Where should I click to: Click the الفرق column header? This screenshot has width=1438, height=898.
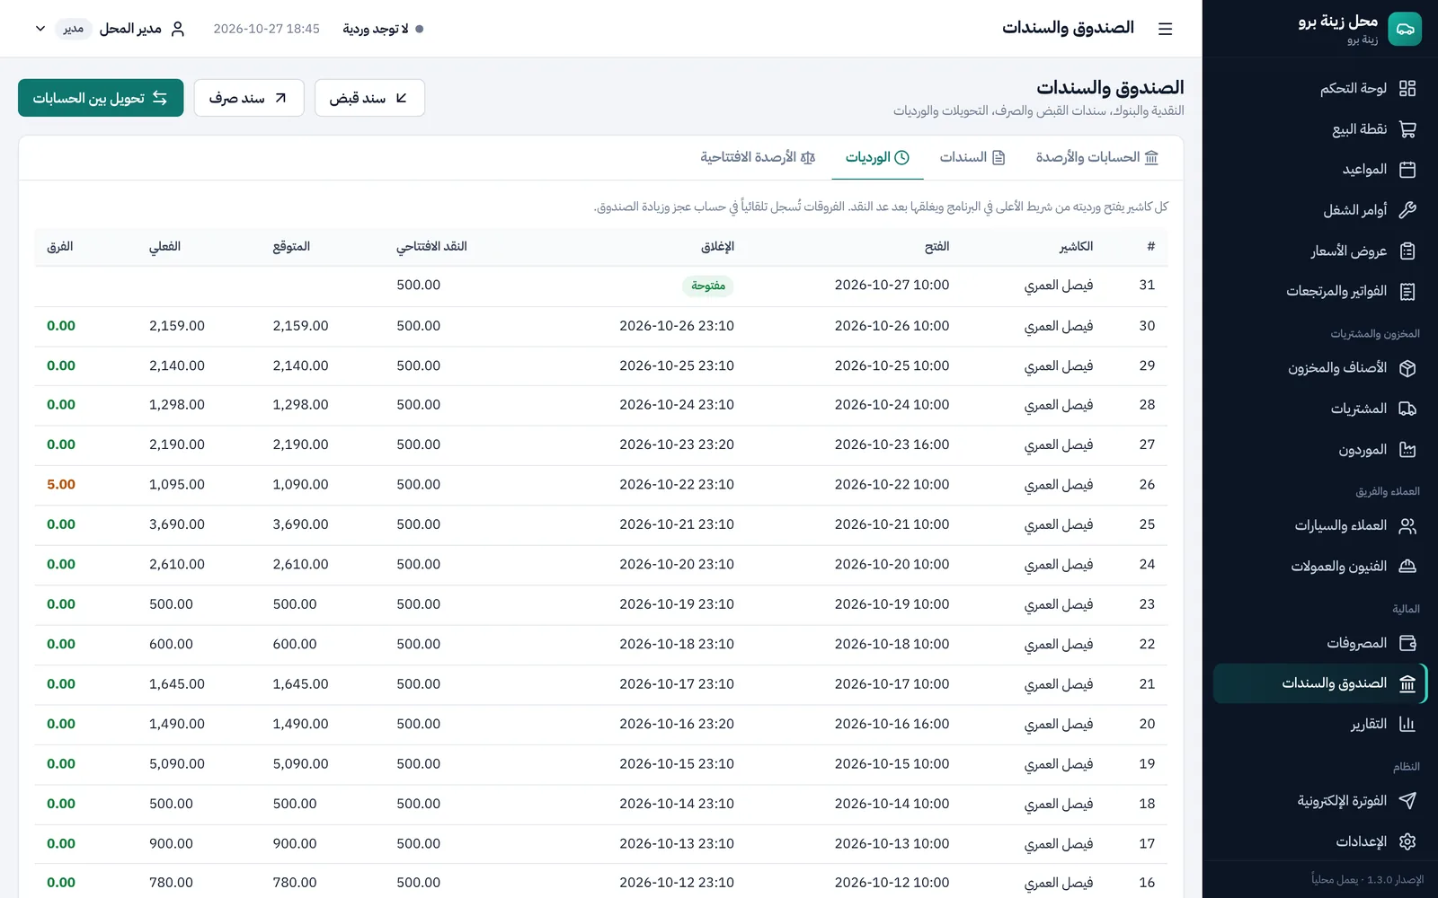[x=59, y=246]
